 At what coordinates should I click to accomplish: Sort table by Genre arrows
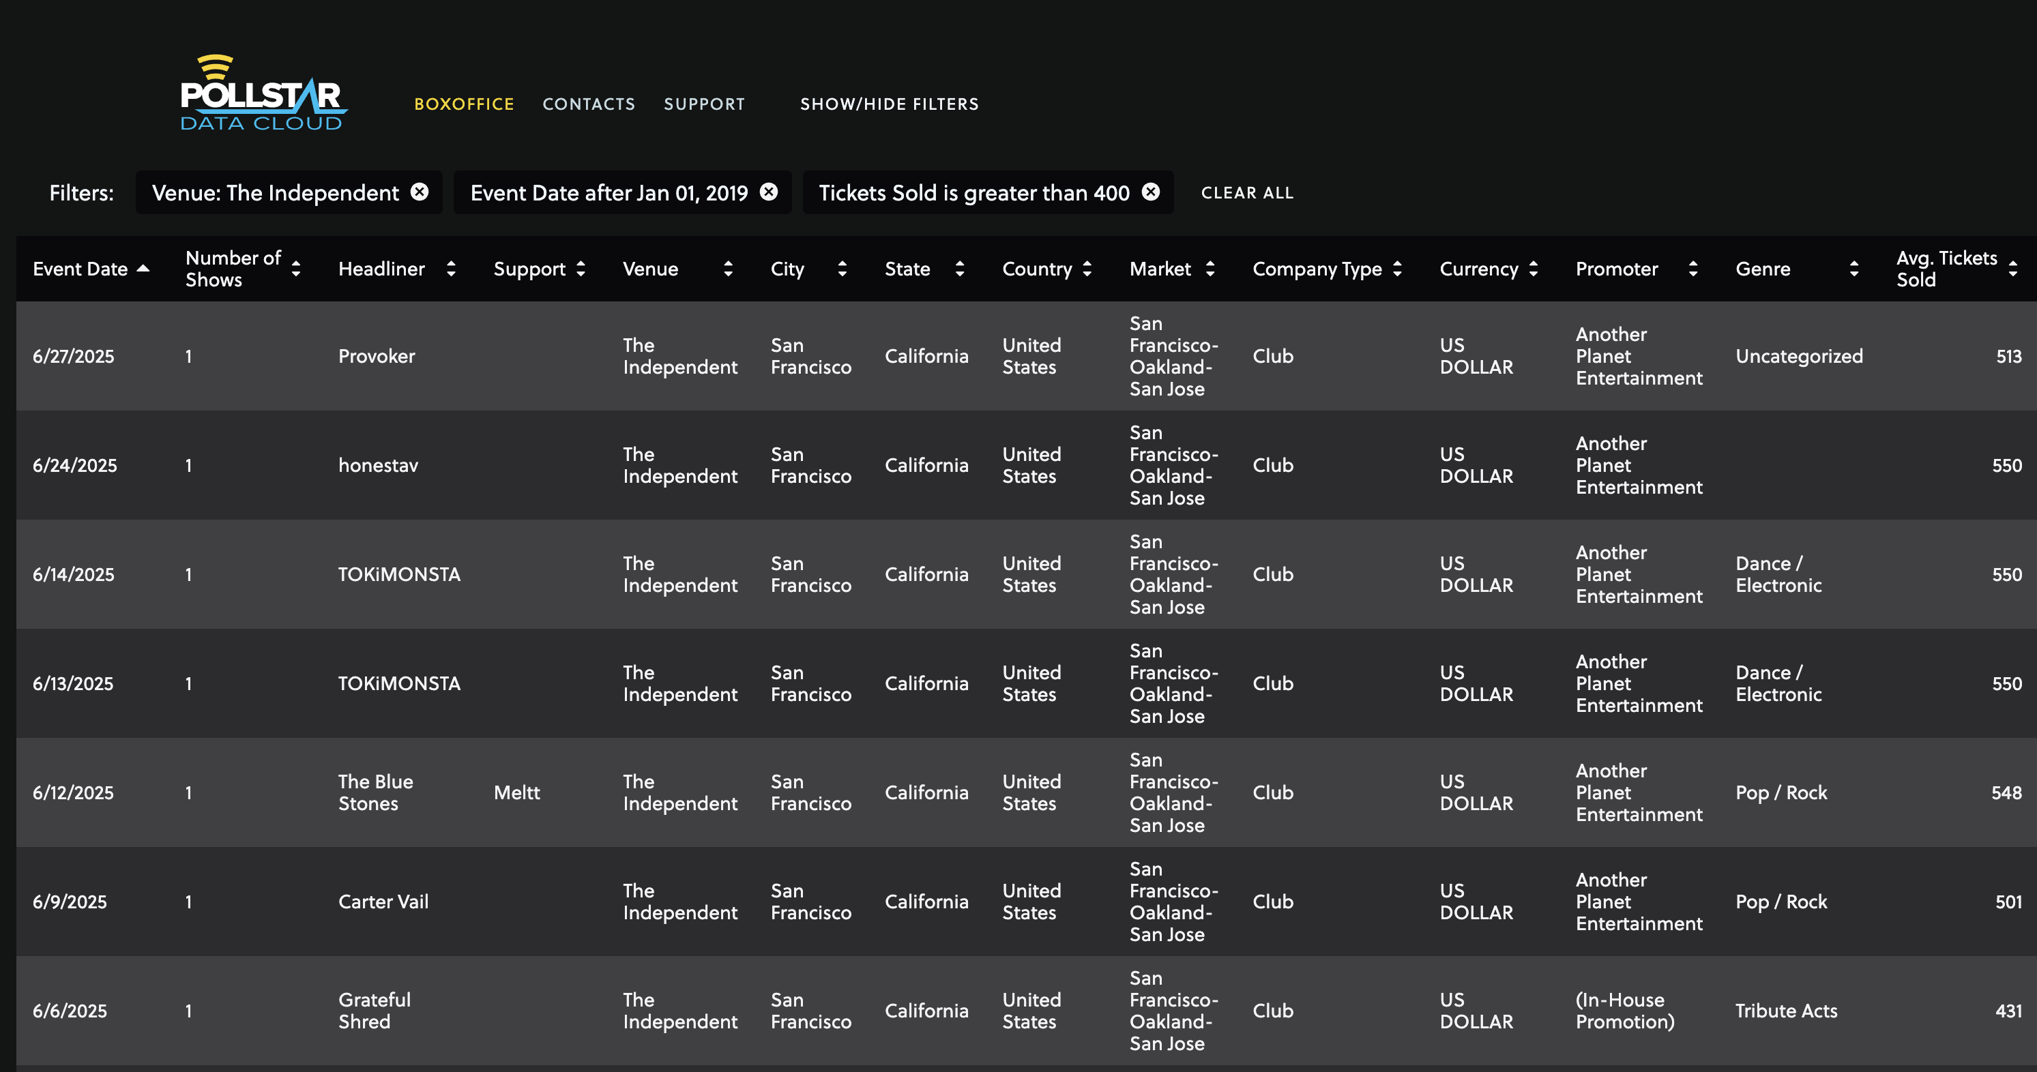[1854, 269]
